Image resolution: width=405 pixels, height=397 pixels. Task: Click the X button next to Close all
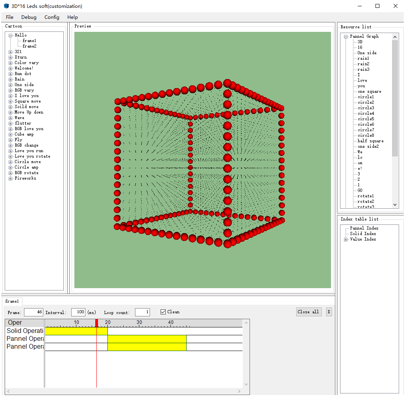click(x=329, y=312)
